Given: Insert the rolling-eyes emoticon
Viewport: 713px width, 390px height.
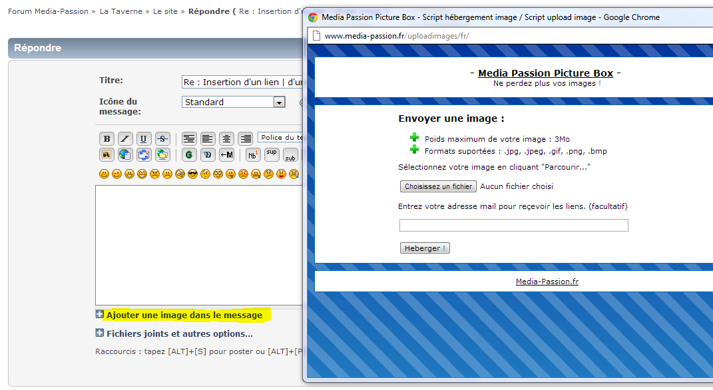Looking at the screenshot, I should (x=218, y=174).
